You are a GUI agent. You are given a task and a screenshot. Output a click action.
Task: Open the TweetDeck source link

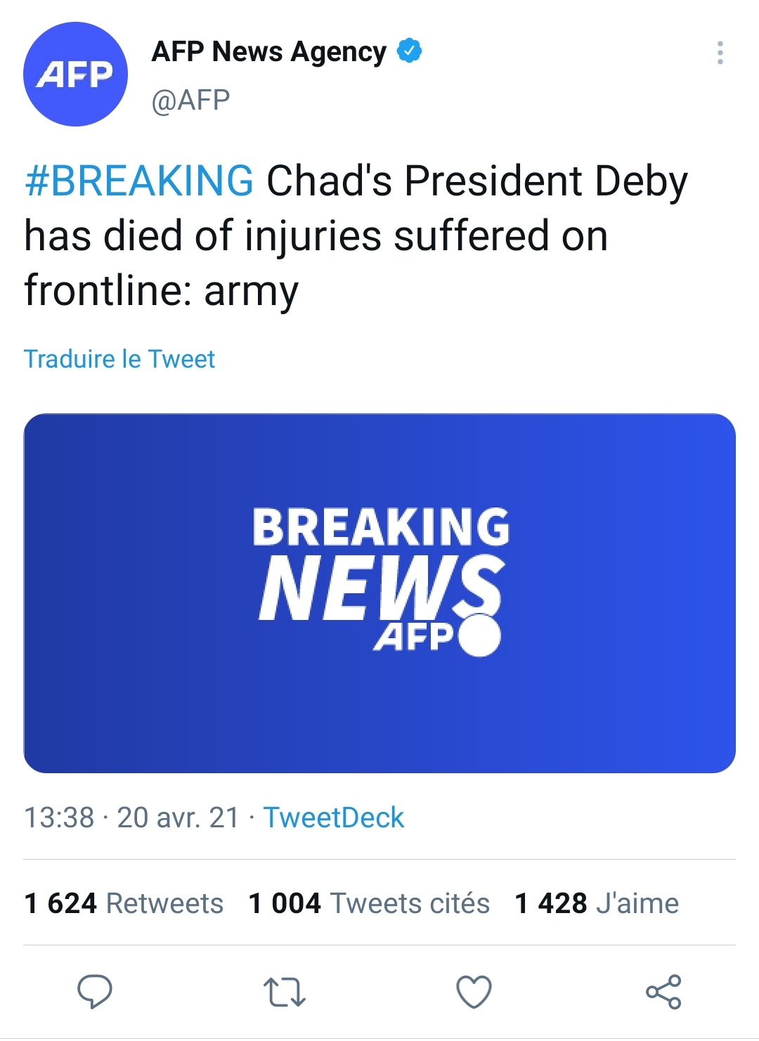333,817
